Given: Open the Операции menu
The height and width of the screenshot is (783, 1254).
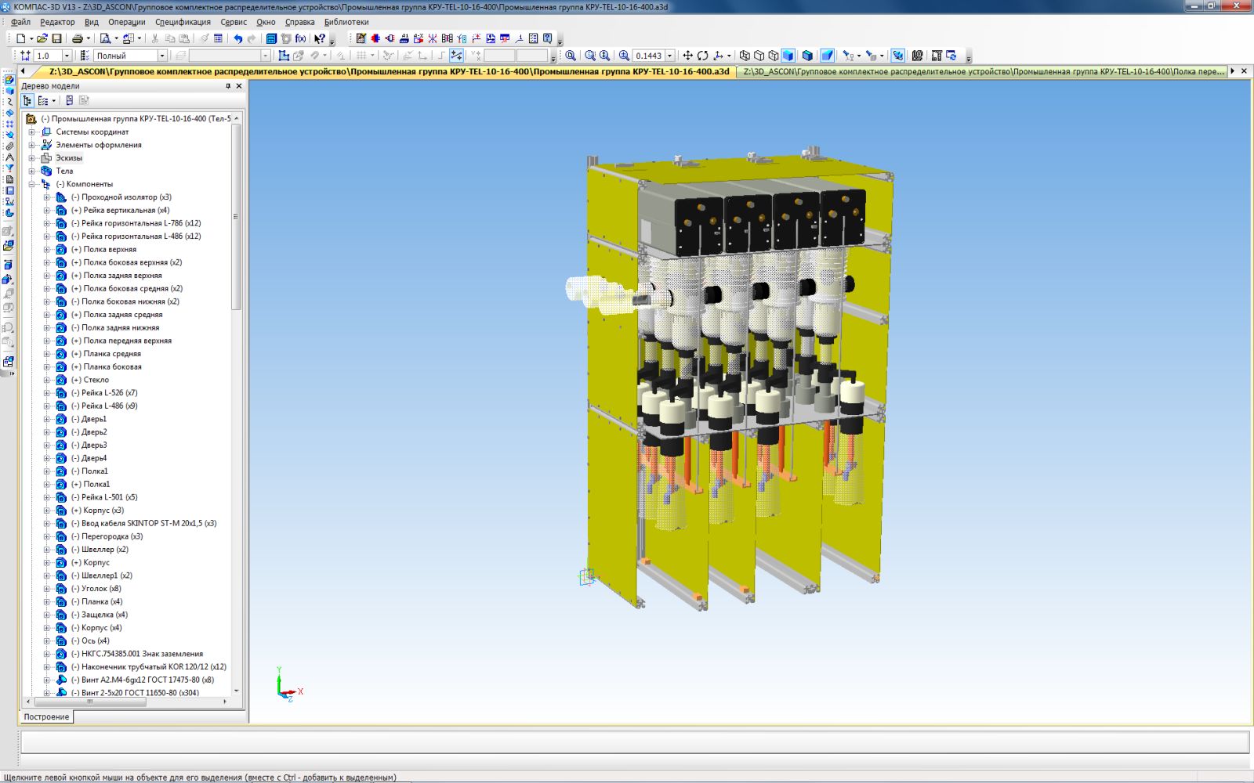Looking at the screenshot, I should click(x=126, y=22).
